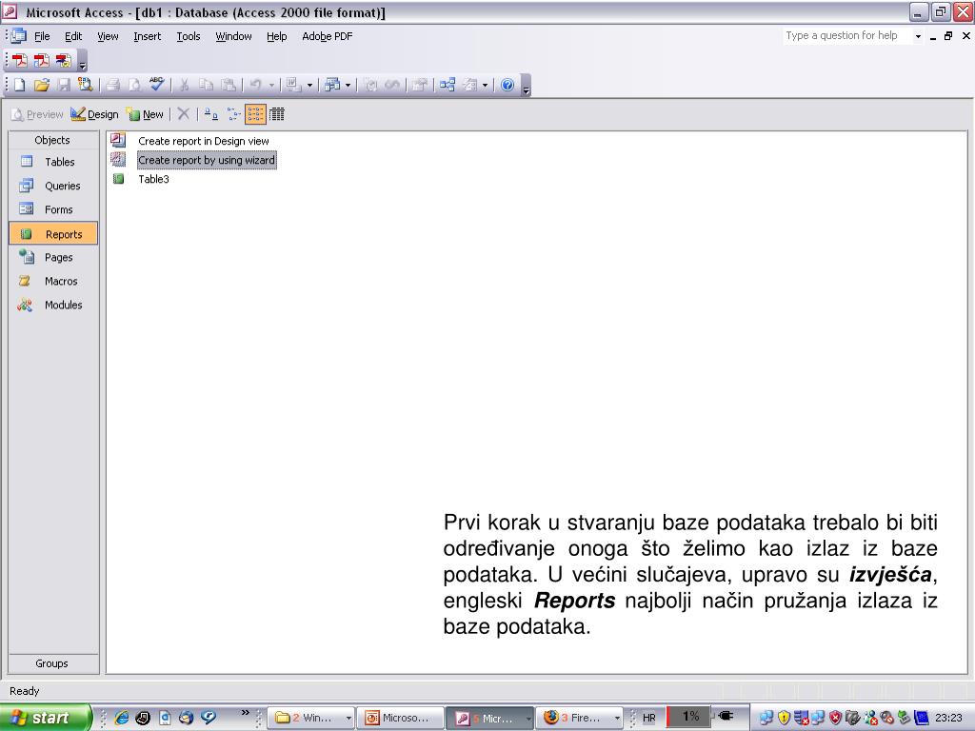Click the Paste clipboard icon

point(229,85)
